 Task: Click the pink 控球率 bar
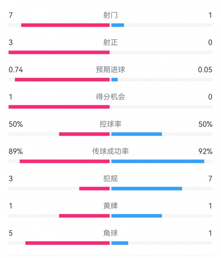[x=84, y=134]
